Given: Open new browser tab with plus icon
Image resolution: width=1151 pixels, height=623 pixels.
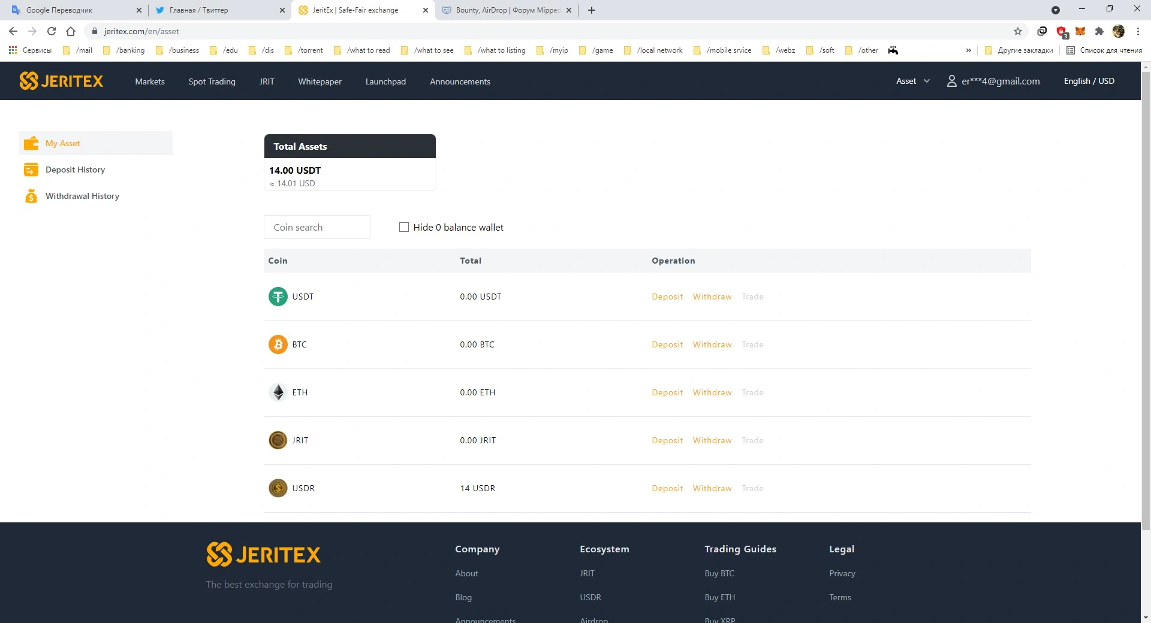Looking at the screenshot, I should (592, 10).
